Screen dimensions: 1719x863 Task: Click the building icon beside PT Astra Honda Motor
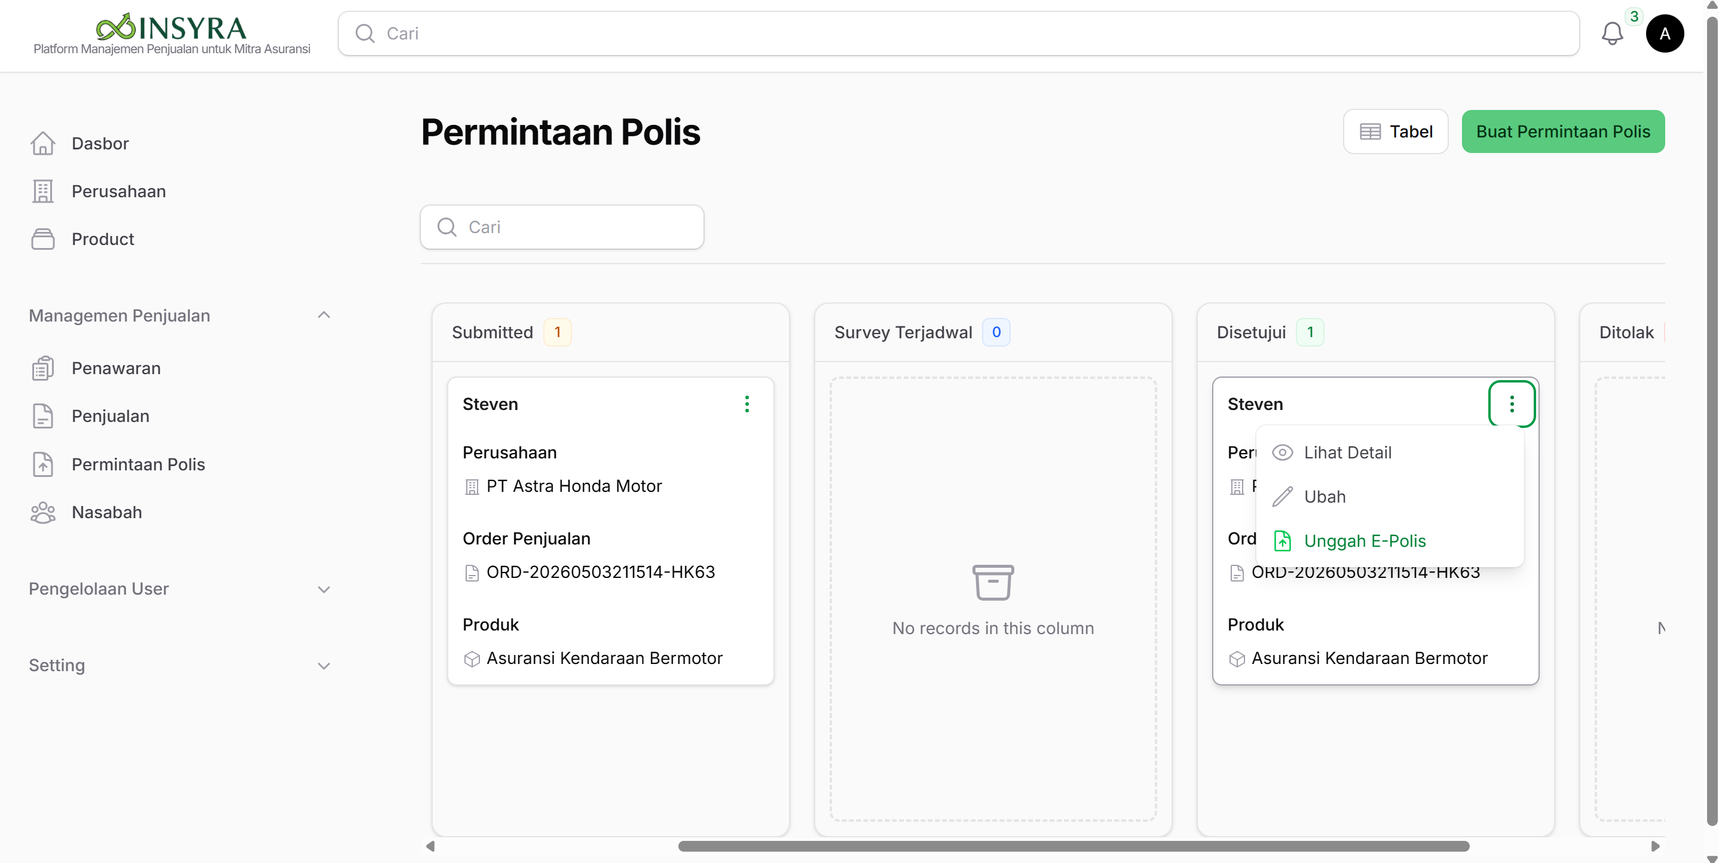coord(472,487)
